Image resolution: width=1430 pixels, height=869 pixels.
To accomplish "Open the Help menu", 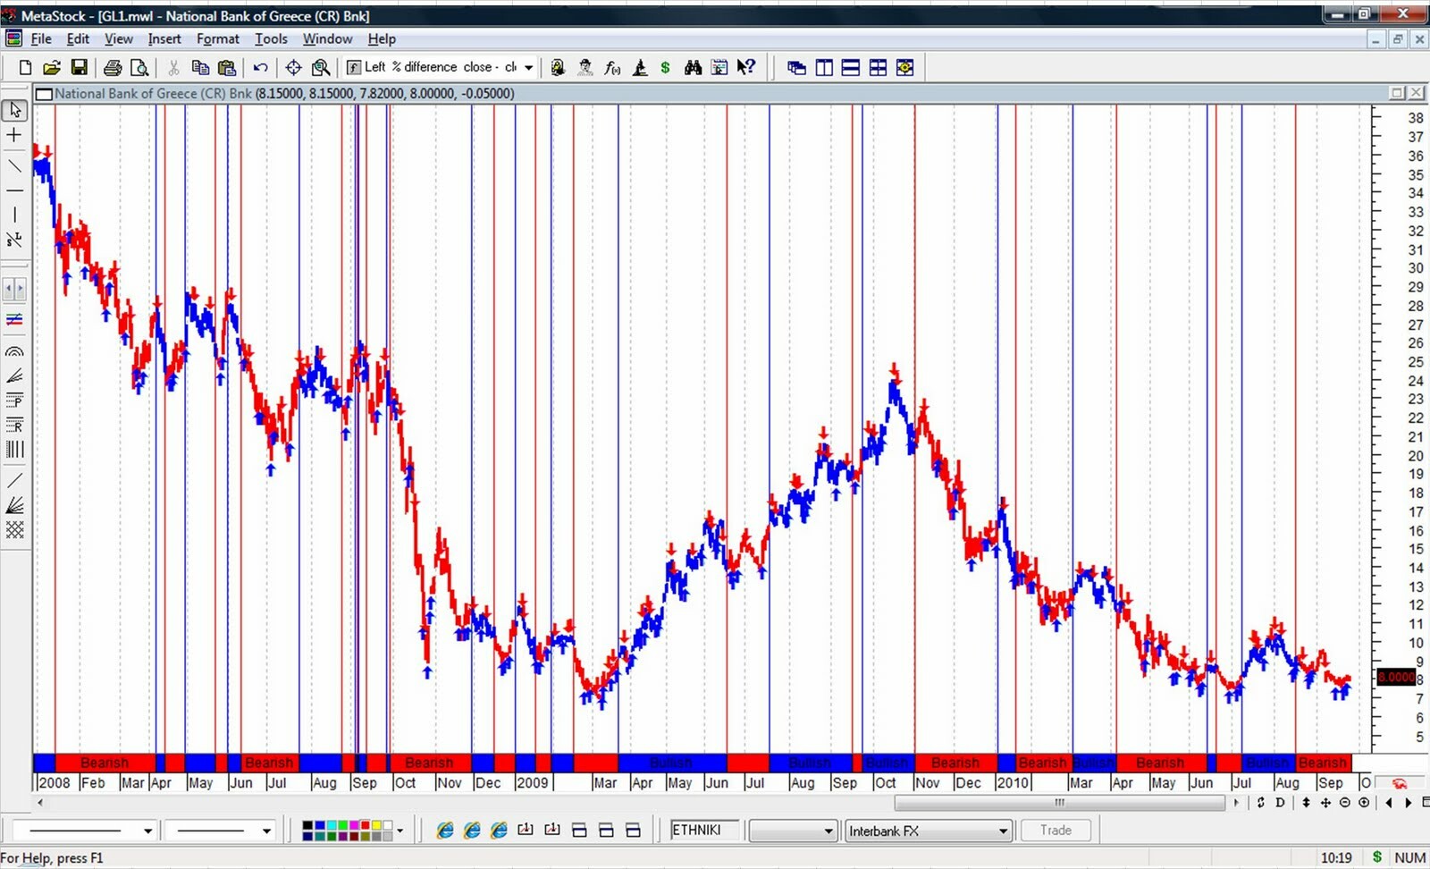I will click(x=382, y=39).
